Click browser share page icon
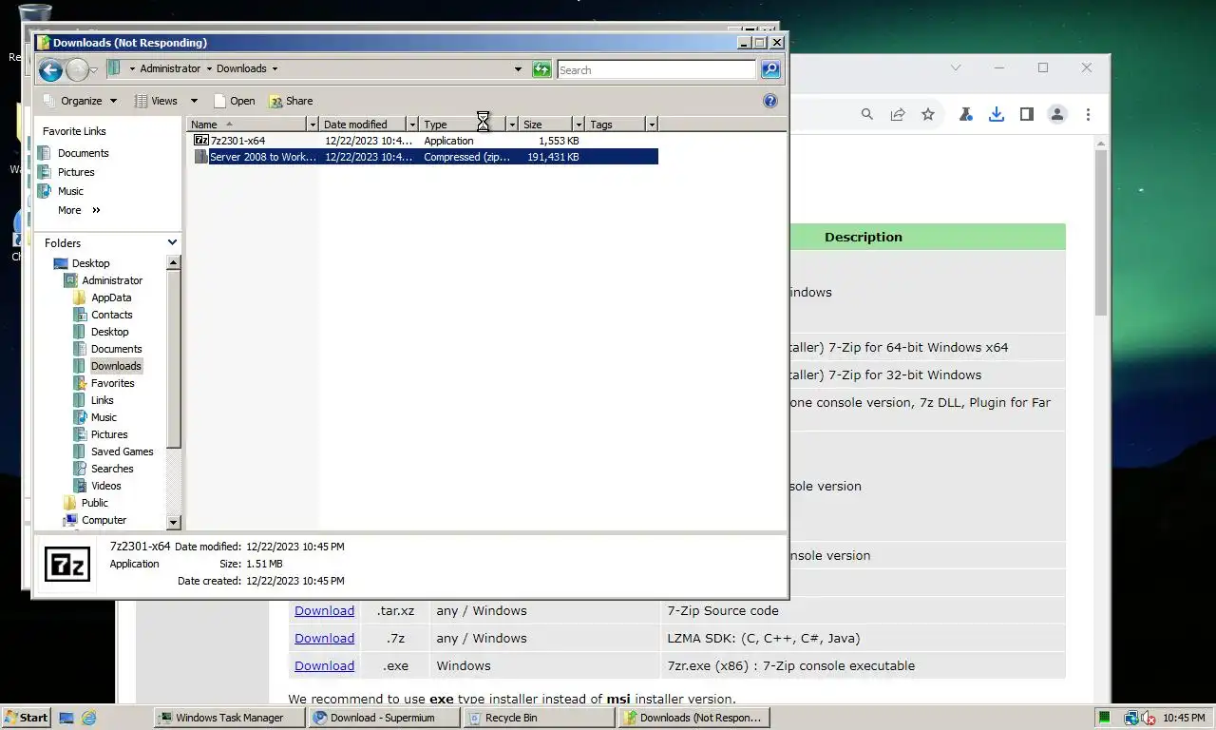 (x=897, y=114)
